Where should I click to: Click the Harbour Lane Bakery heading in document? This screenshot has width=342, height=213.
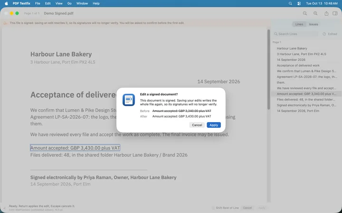click(61, 54)
